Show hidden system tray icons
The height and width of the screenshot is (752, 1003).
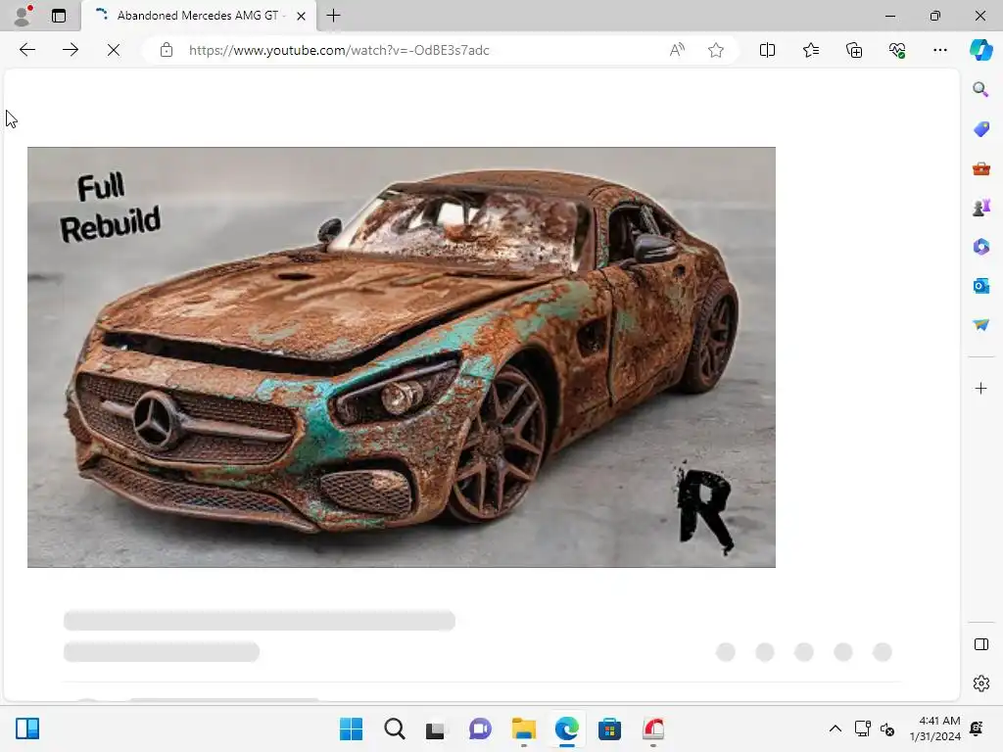[x=835, y=728]
